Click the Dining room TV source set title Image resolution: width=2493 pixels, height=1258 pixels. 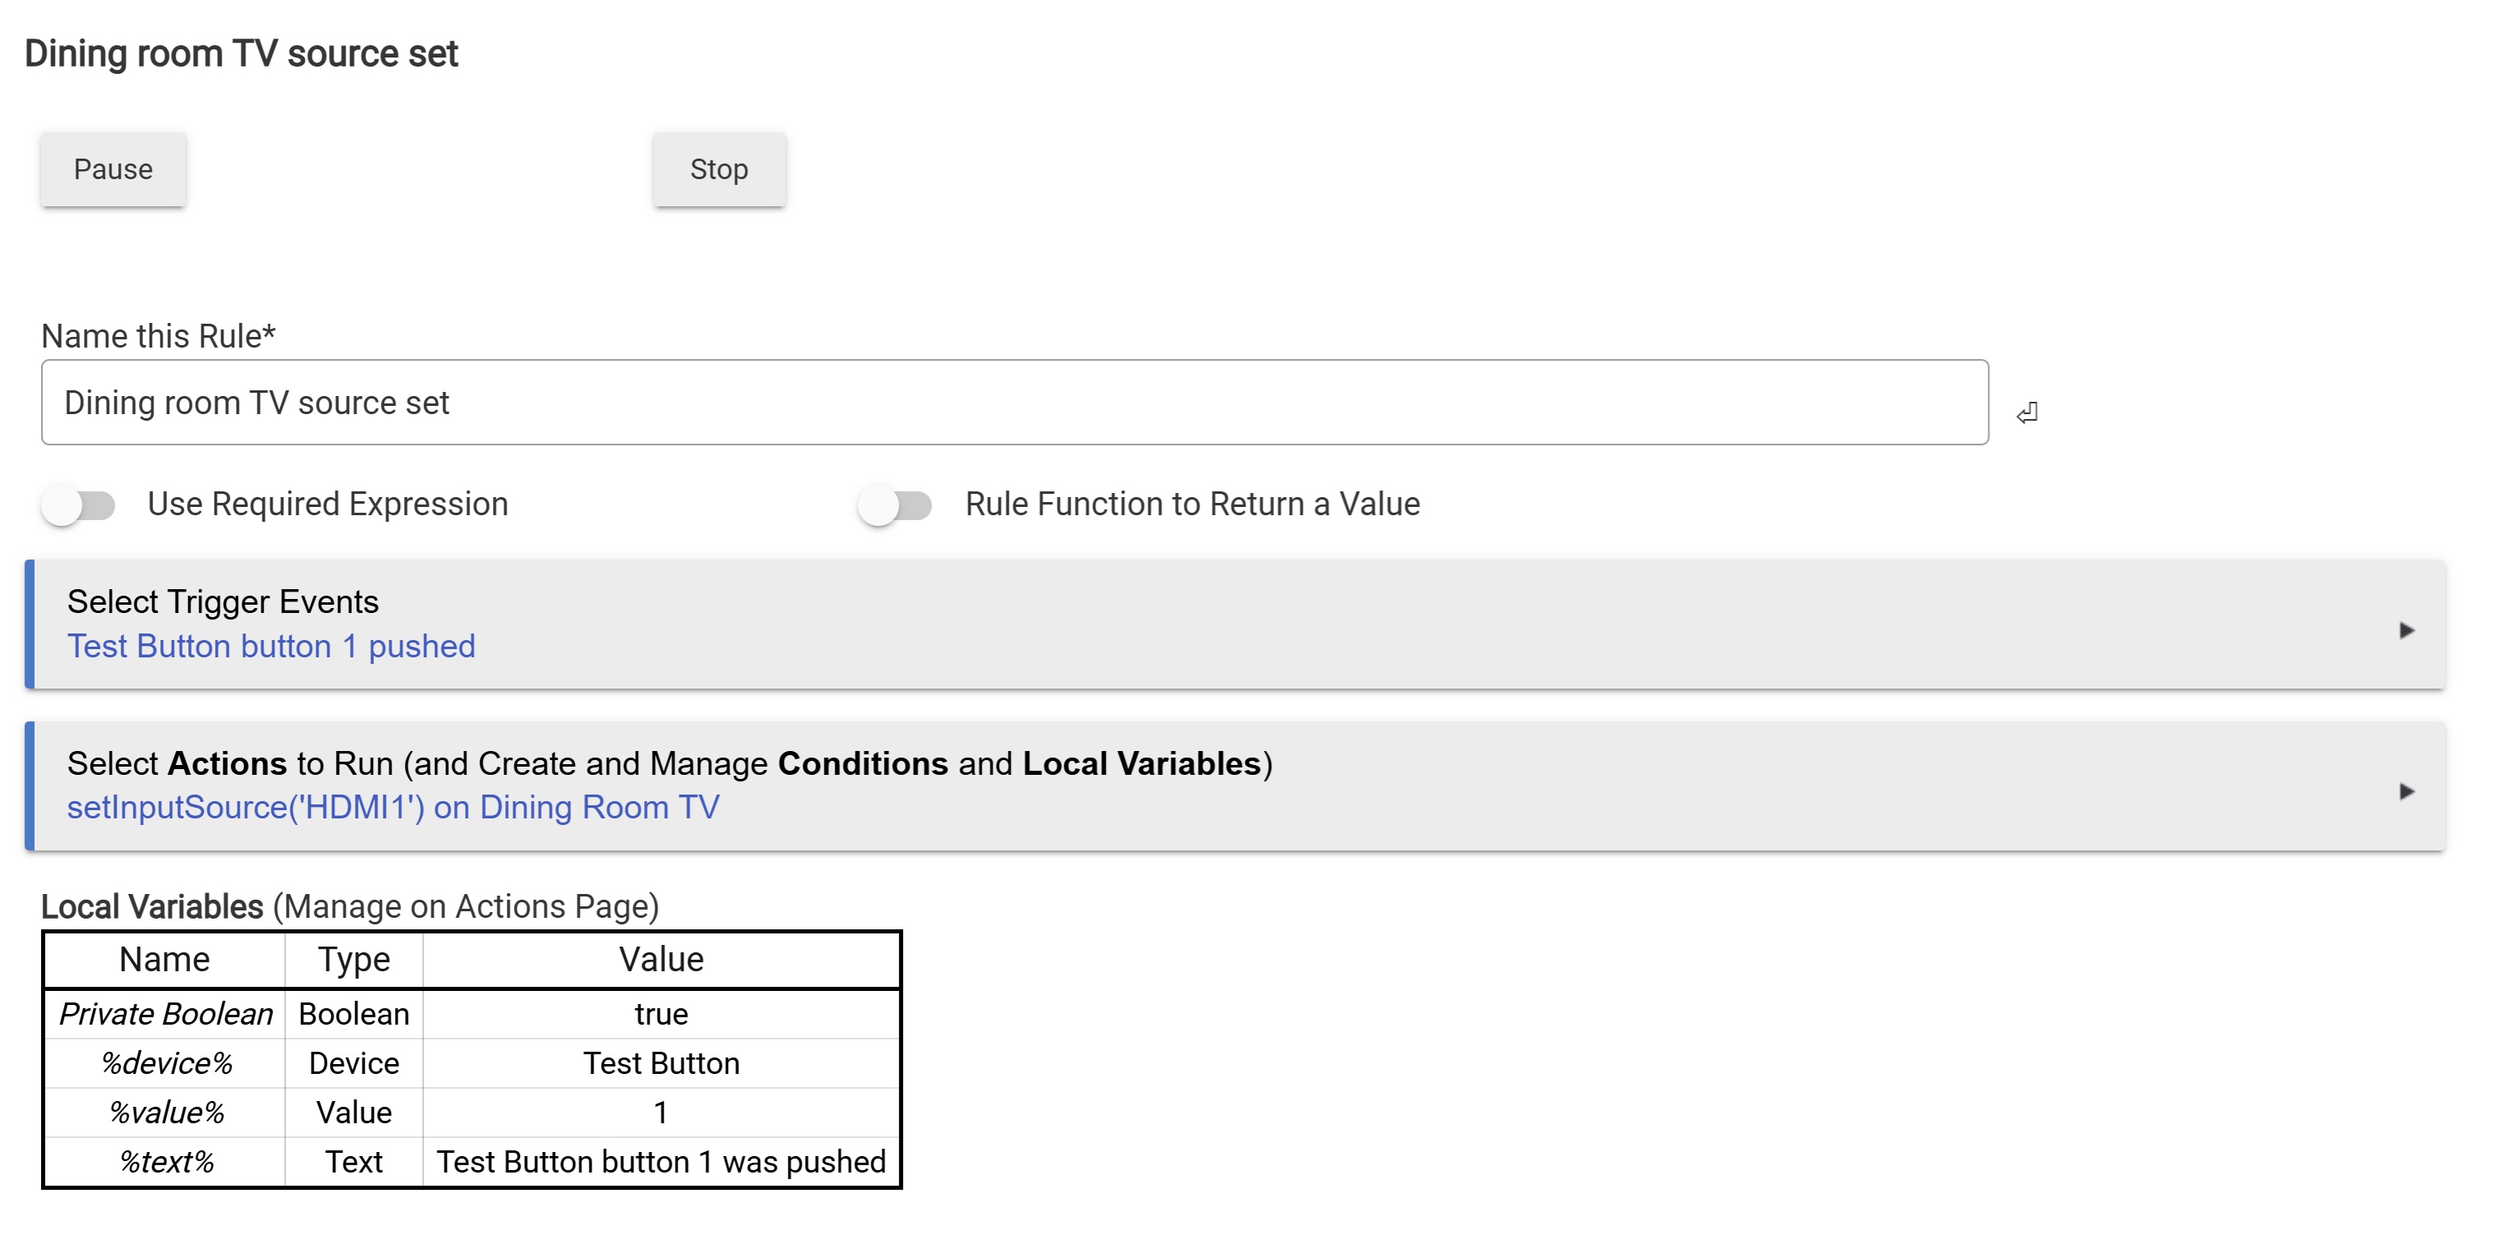(241, 54)
